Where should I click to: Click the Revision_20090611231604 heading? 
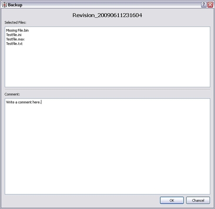[107, 15]
